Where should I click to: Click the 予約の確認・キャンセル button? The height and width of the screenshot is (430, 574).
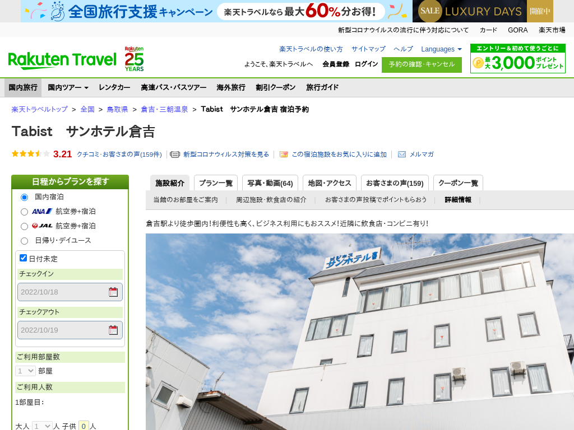(x=422, y=65)
